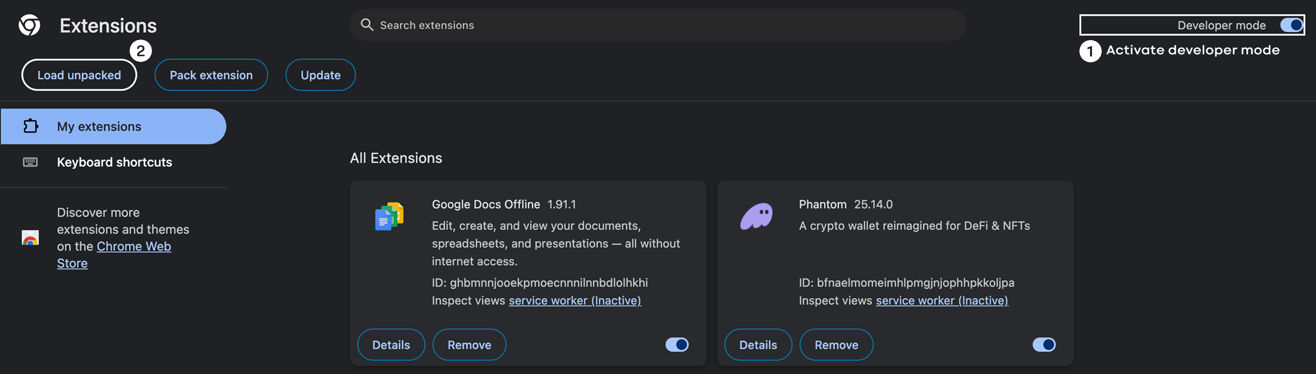Screen dimensions: 1316x374
Task: Click the Pack extension button
Action: [x=211, y=75]
